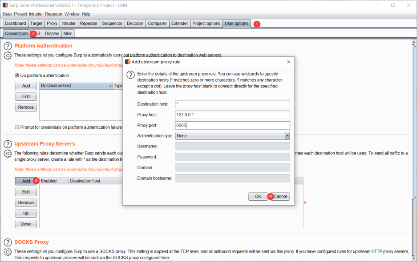Click Edit under Platform Authentication
417x262 pixels.
click(x=26, y=97)
